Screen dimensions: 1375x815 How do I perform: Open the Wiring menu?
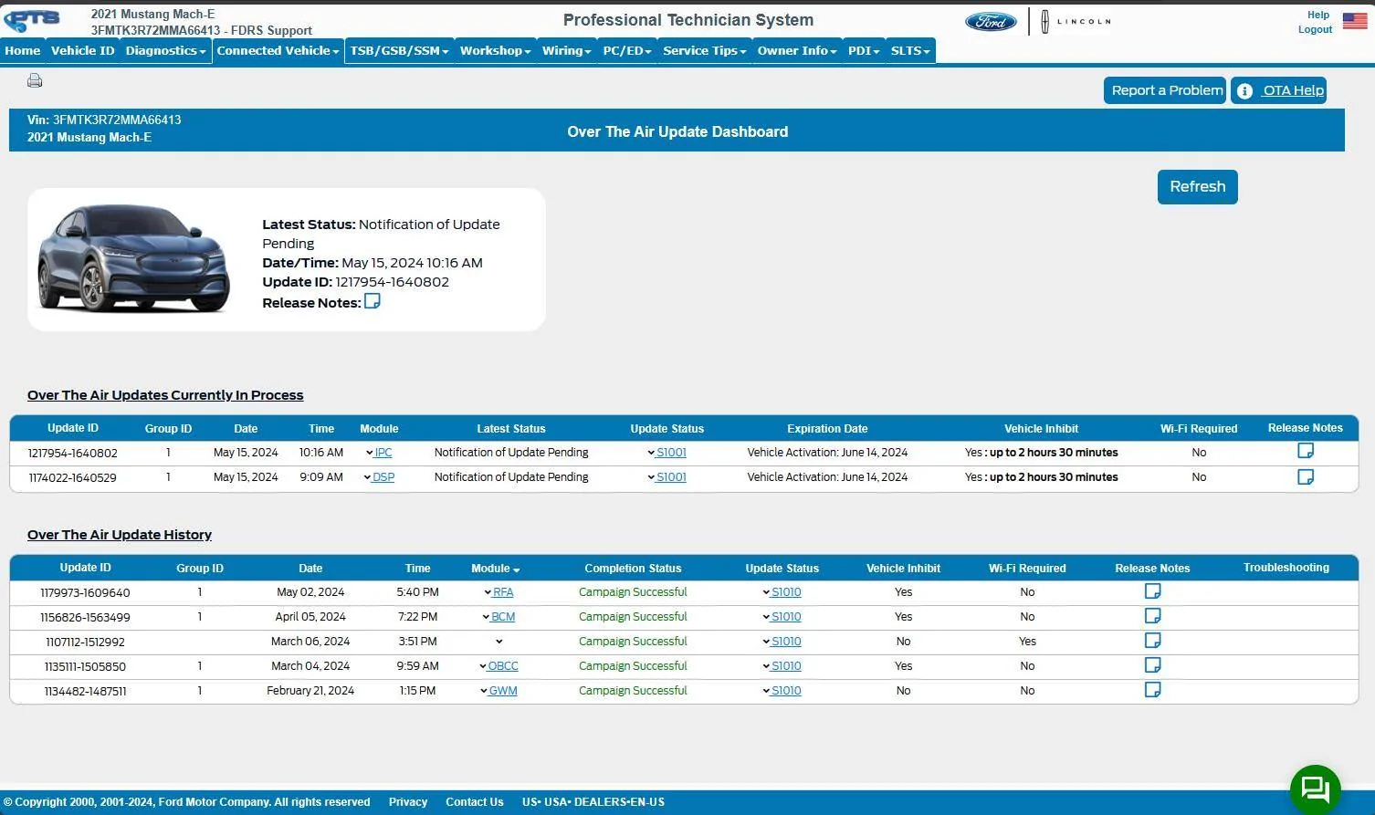tap(566, 51)
